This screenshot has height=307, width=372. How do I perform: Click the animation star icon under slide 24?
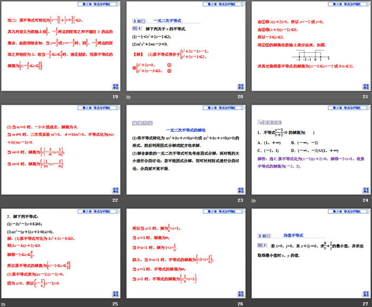[x=253, y=200]
